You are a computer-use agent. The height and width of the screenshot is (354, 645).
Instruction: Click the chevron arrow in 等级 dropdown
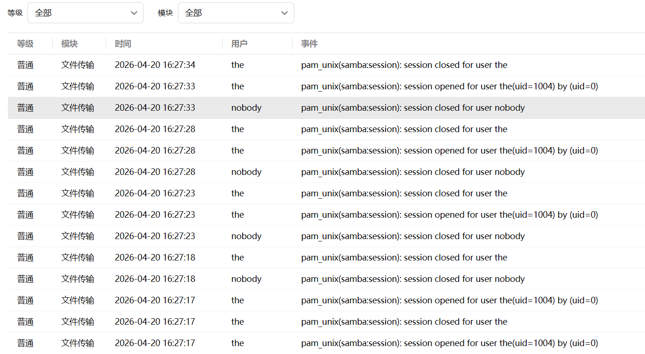(134, 13)
